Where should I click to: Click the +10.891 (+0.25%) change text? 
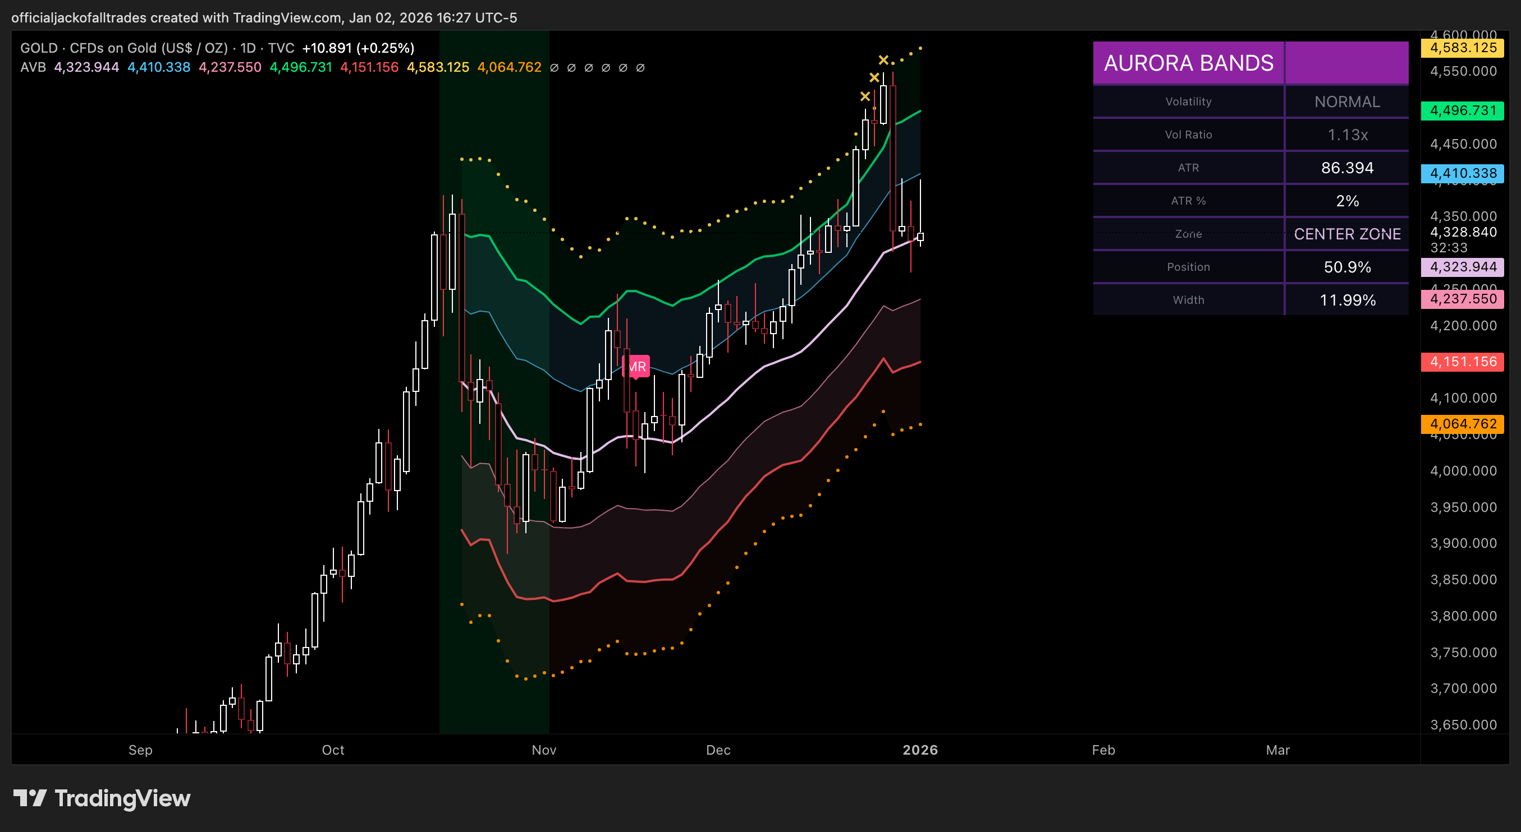pos(359,48)
